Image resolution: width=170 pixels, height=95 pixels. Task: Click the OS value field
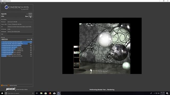(x=20, y=27)
